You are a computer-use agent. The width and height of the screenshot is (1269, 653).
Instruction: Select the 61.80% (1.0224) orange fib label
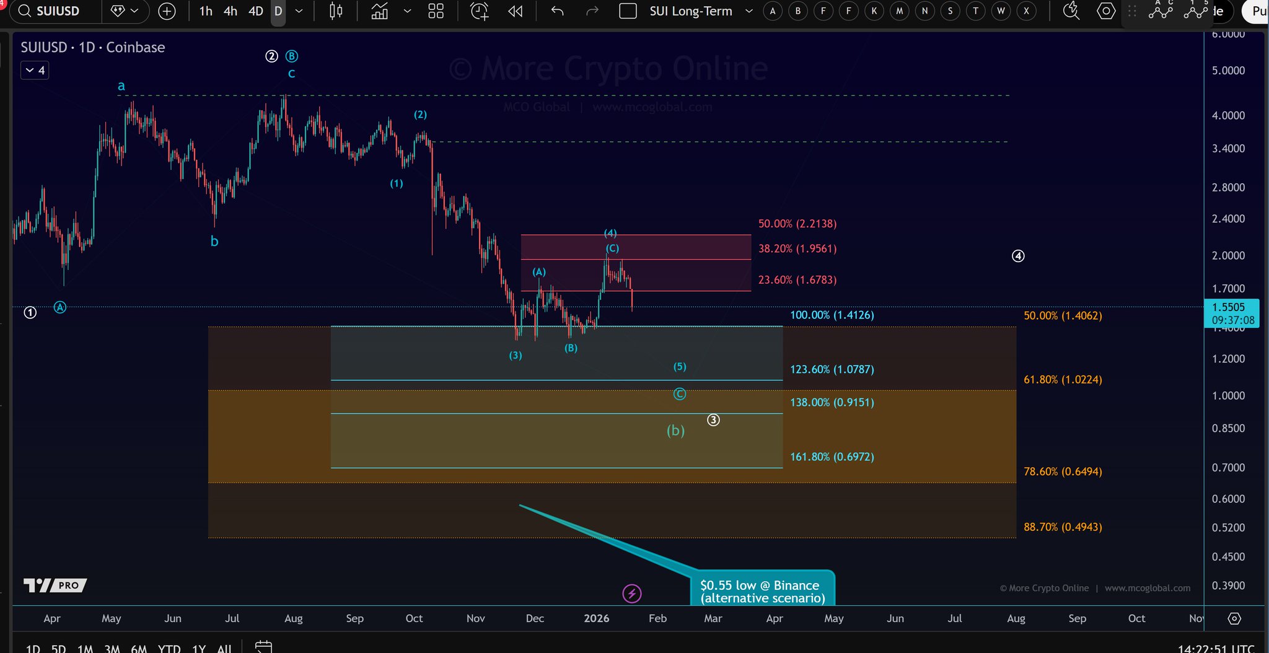click(x=1063, y=379)
